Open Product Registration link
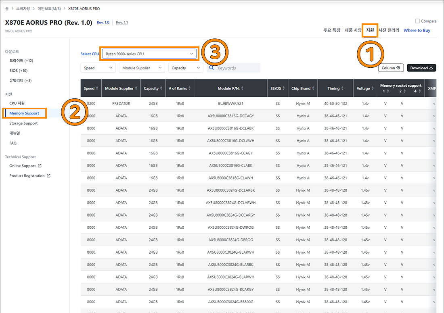 coord(27,175)
